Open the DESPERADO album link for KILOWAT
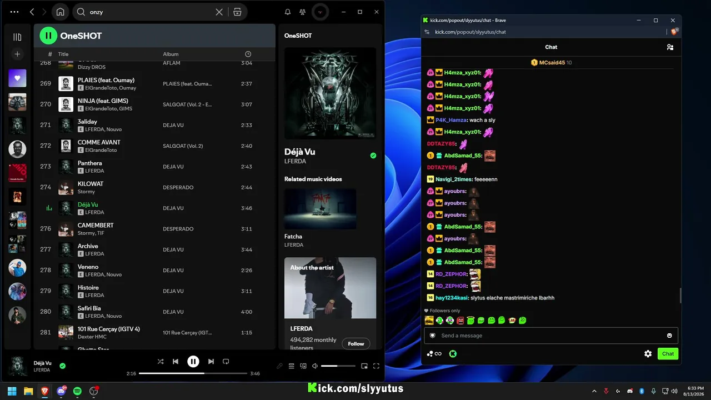The width and height of the screenshot is (711, 400). 178,187
